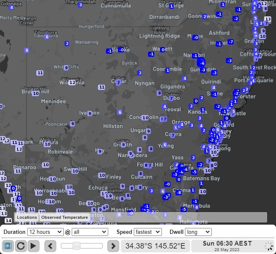Click the animation filmstrip icon
Viewport: 276px width, 254px height.
[x=8, y=246]
